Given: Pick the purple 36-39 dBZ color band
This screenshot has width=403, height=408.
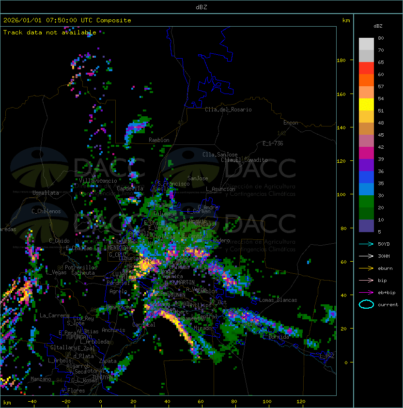Looking at the screenshot, I should [366, 165].
